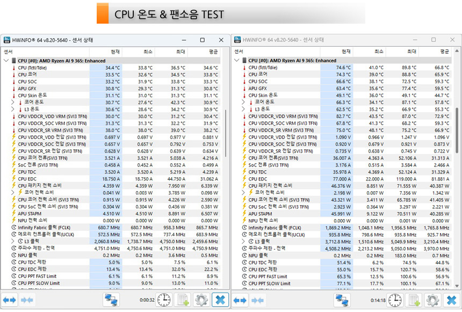Expand L3 온도 row showing 62.5 °C
This screenshot has height=312, width=462.
click(x=244, y=109)
